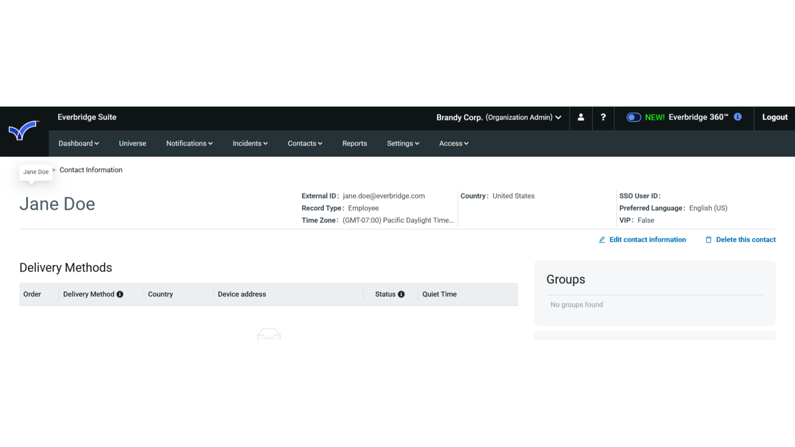Click the No groups found text
The height and width of the screenshot is (447, 795).
(x=576, y=305)
